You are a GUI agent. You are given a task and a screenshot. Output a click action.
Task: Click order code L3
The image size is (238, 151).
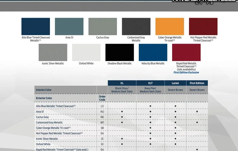[102, 106]
